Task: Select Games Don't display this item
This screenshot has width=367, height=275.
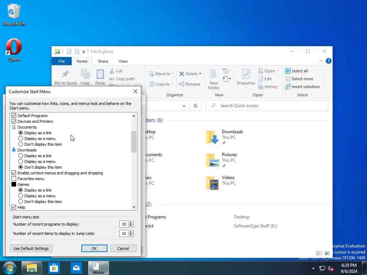Action: (20, 202)
